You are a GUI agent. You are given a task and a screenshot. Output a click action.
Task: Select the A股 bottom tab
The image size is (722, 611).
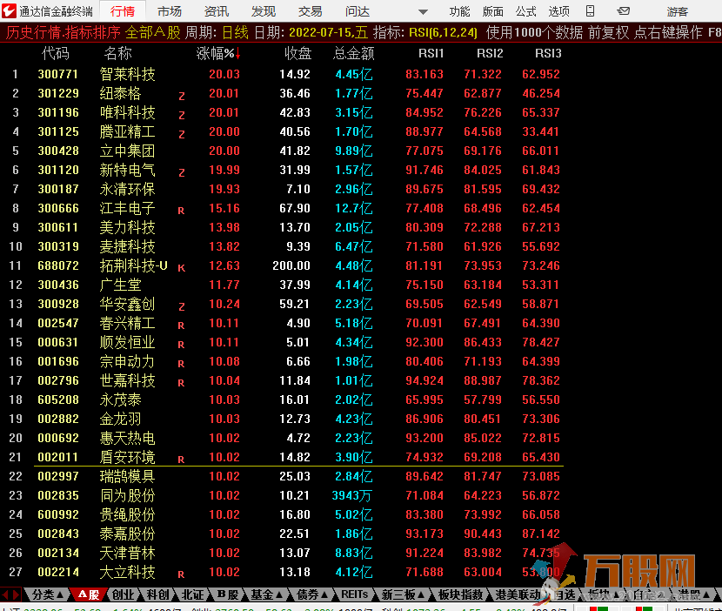tap(89, 594)
